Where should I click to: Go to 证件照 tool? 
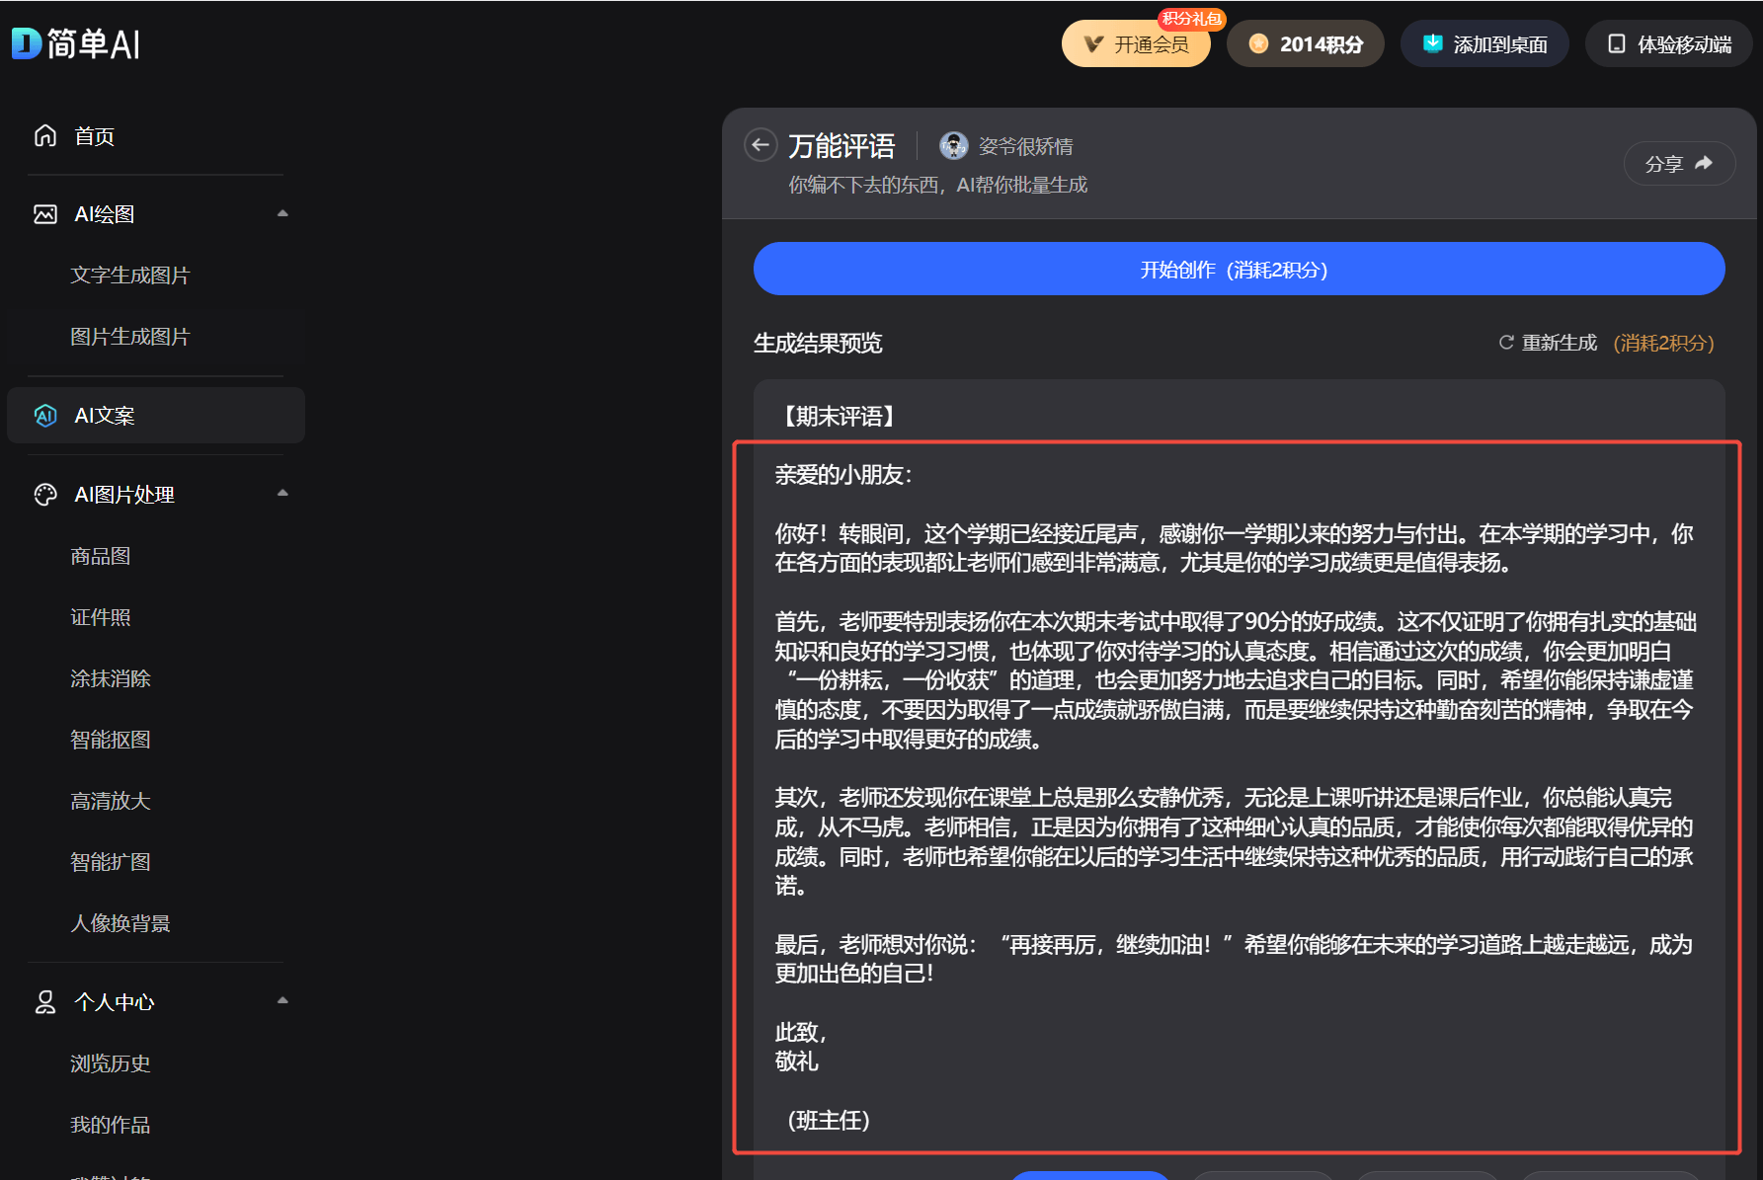100,617
